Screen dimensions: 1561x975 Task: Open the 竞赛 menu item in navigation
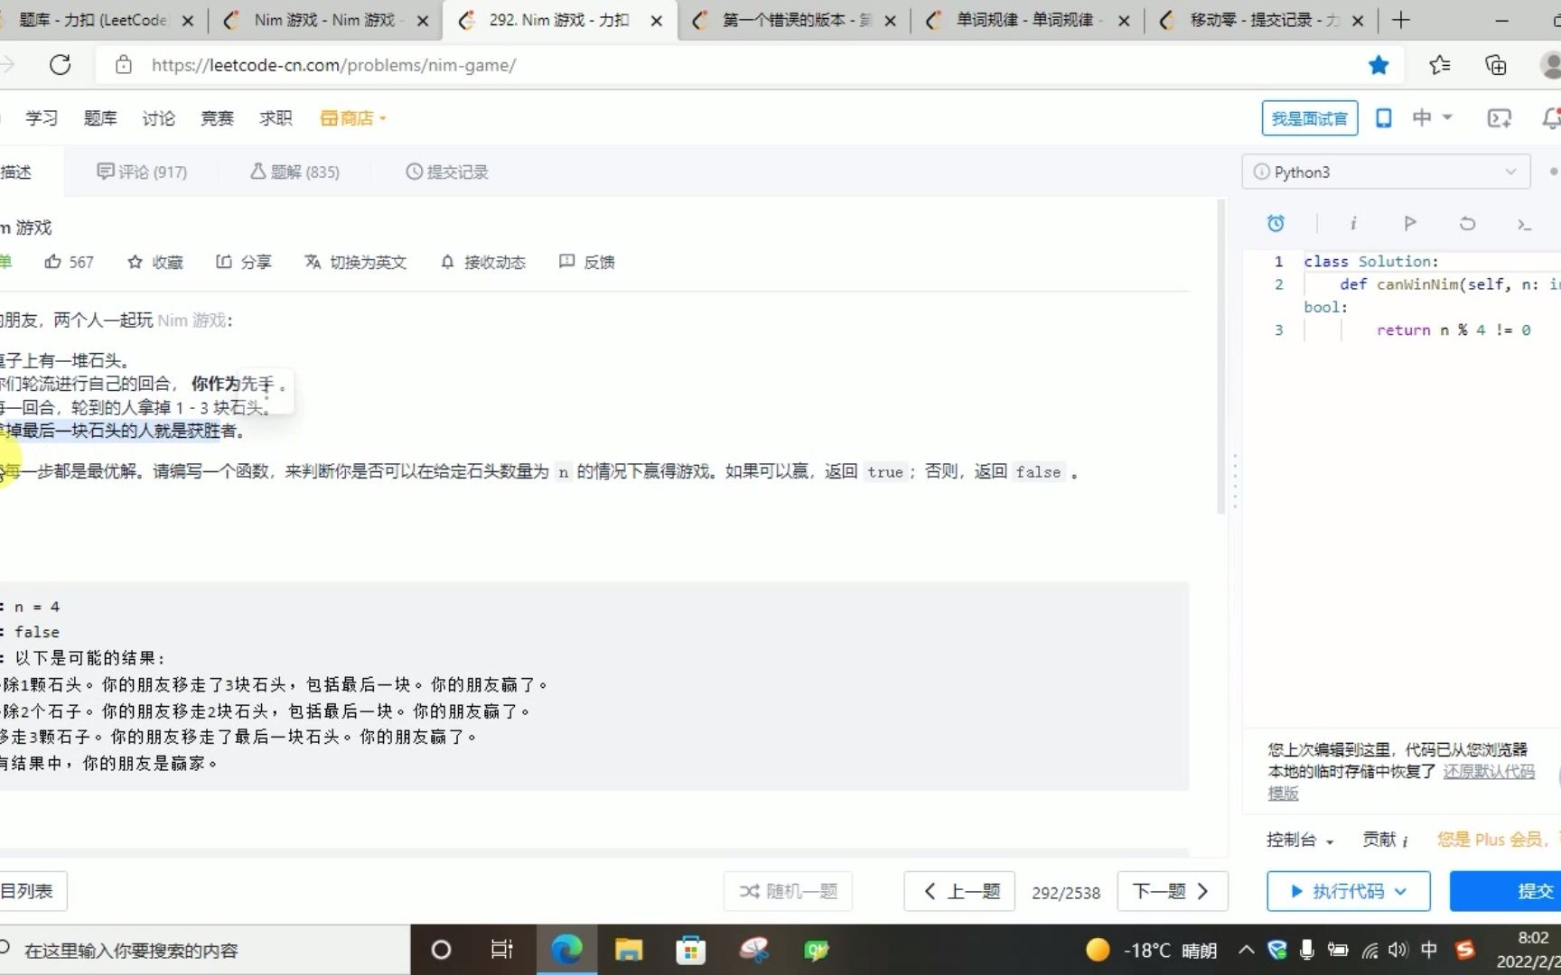click(217, 118)
